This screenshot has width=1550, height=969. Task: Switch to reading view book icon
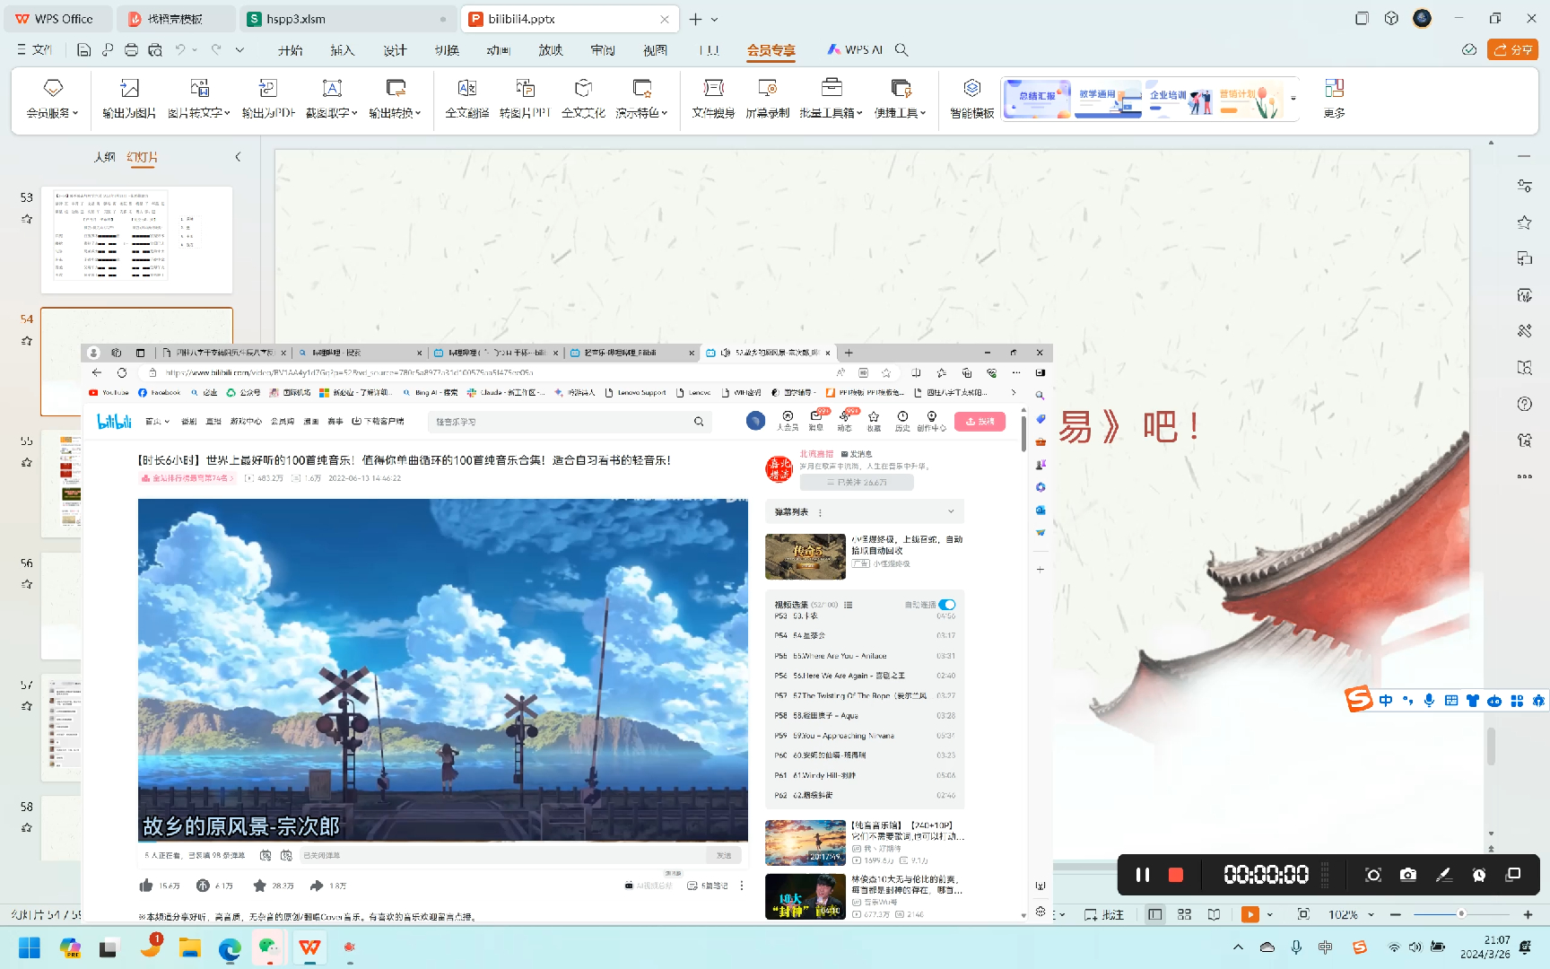tap(1214, 914)
